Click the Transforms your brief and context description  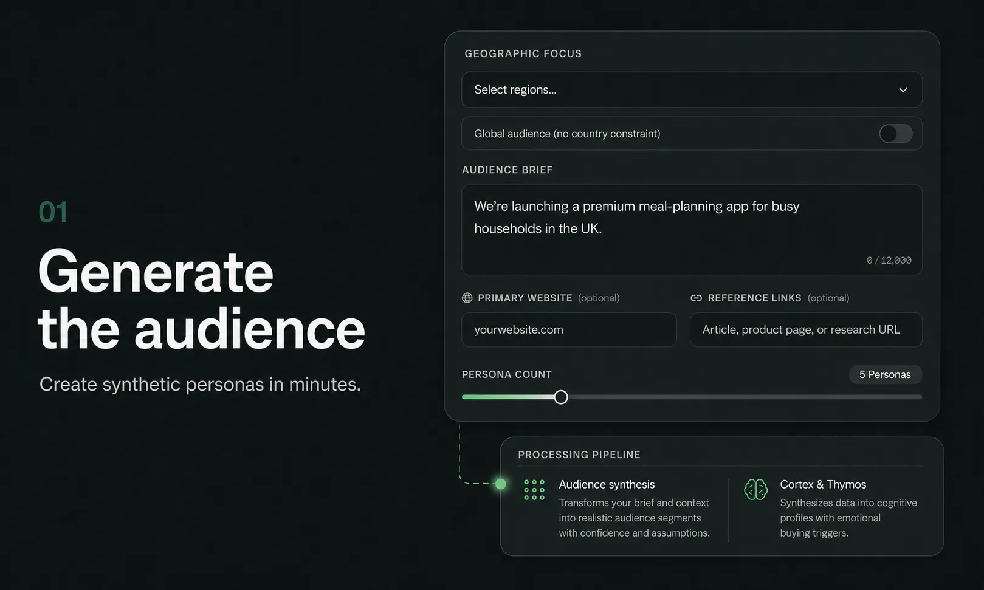click(635, 518)
